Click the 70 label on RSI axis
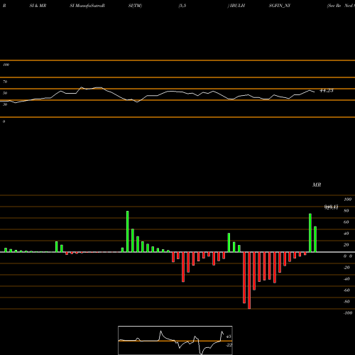This screenshot has width=355, height=355. pos(5,82)
